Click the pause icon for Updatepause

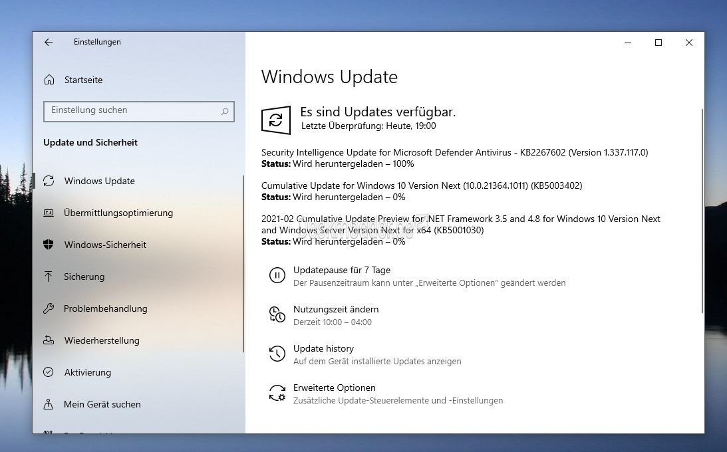tap(277, 275)
